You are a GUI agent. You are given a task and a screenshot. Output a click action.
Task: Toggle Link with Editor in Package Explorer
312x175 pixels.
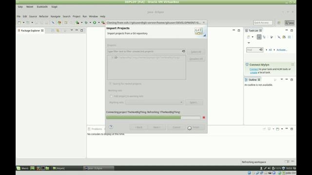click(58, 31)
